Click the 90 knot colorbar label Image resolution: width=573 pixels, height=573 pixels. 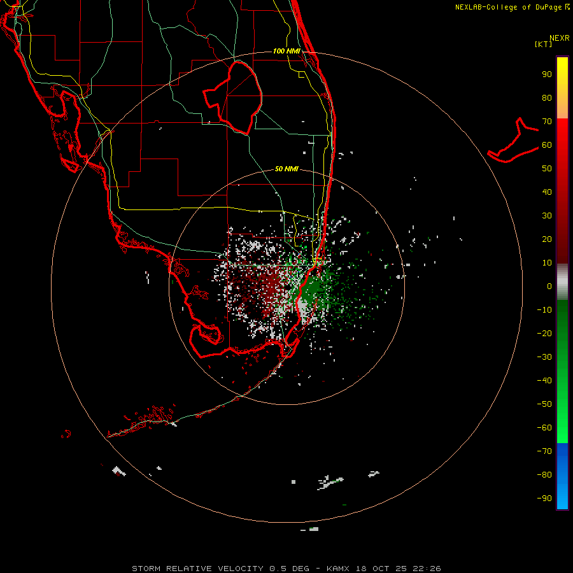547,74
